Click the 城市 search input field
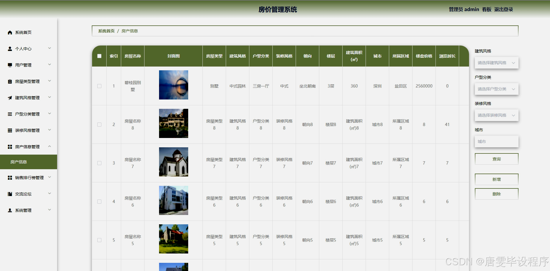Image resolution: width=550 pixels, height=271 pixels. point(496,141)
